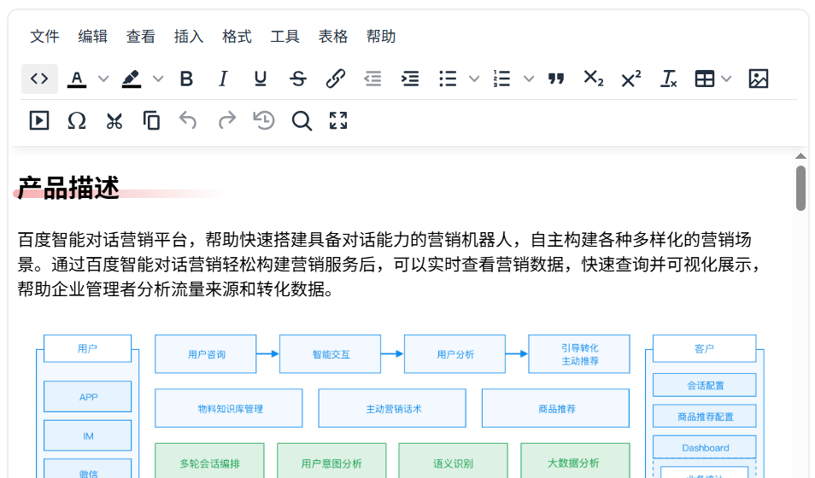This screenshot has width=815, height=478.
Task: Copy the selected content
Action: tap(151, 120)
